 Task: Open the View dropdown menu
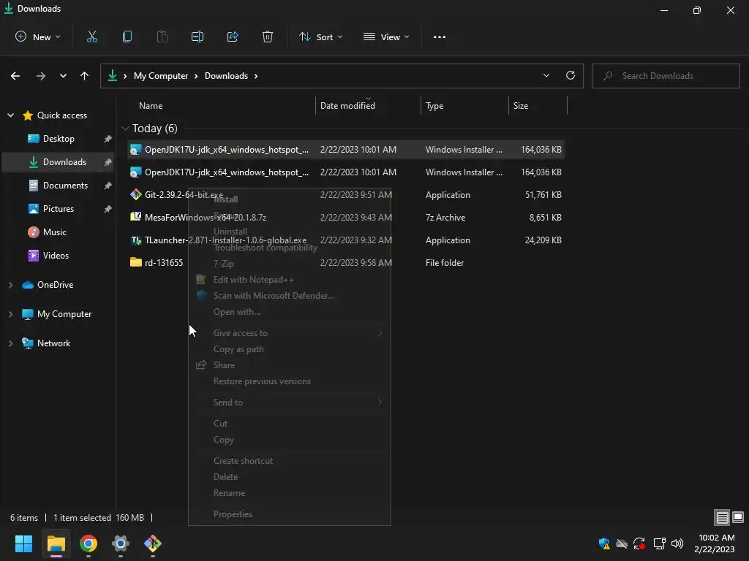(x=386, y=37)
